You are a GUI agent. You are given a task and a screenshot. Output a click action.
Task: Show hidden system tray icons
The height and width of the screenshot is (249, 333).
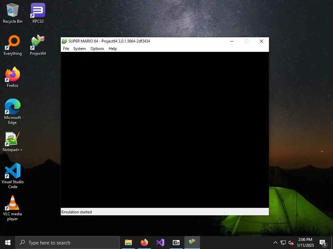[275, 243]
